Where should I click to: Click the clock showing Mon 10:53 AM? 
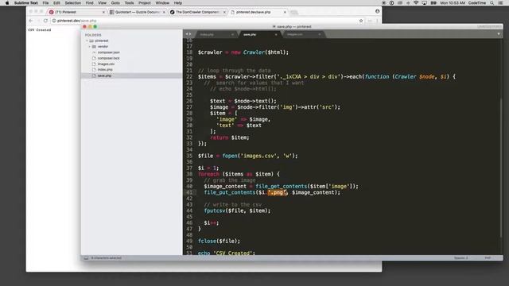click(x=453, y=3)
